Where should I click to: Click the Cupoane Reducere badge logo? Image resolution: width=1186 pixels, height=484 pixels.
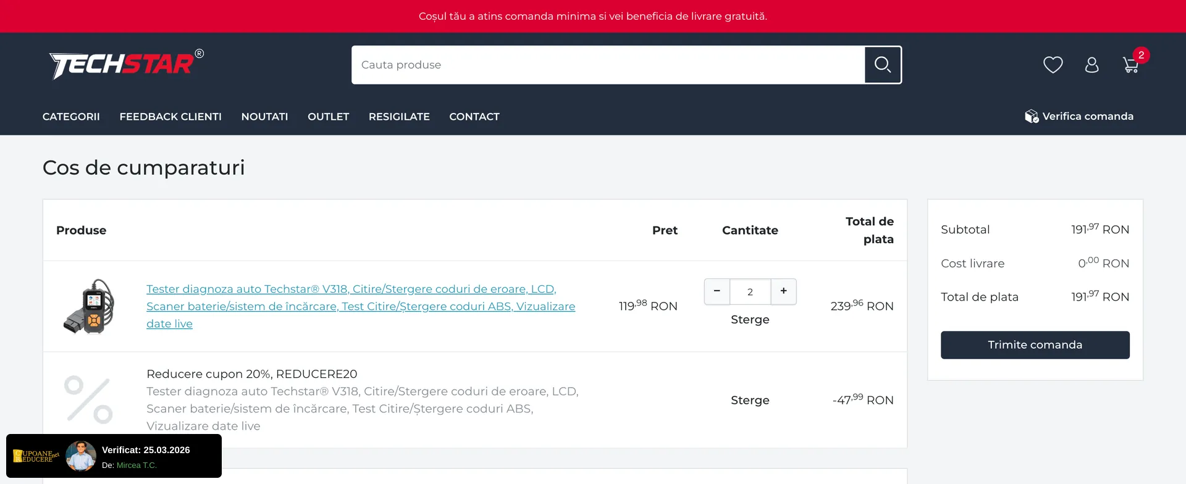[x=36, y=456]
